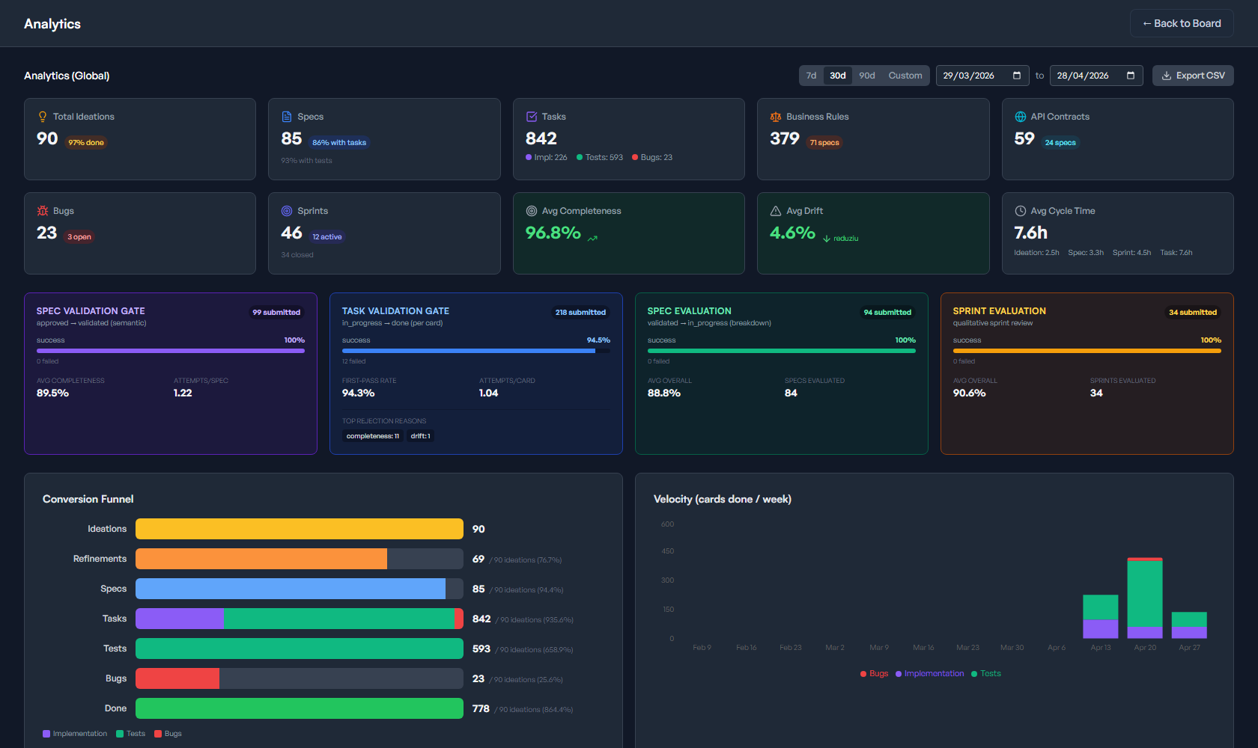Switch to the 90d date range tab
Image resolution: width=1258 pixels, height=748 pixels.
pyautogui.click(x=866, y=75)
